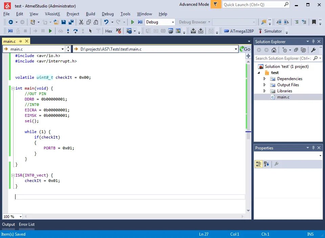Click the Quick Launch search field
Screen dimensions: 325x238
[x=256, y=4]
